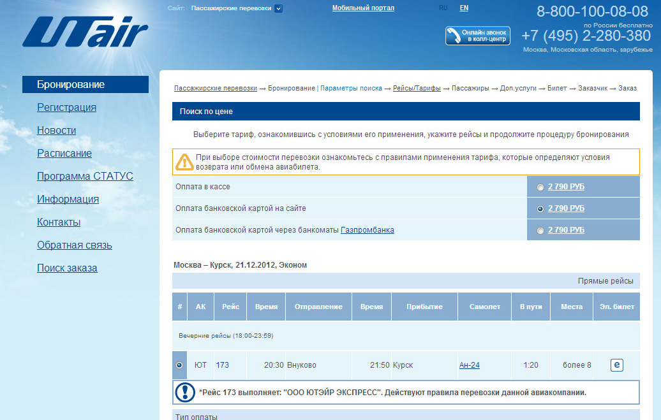
Task: Click the 'Вечерние рейсы (18:00-23:59)' row
Action: (406, 336)
